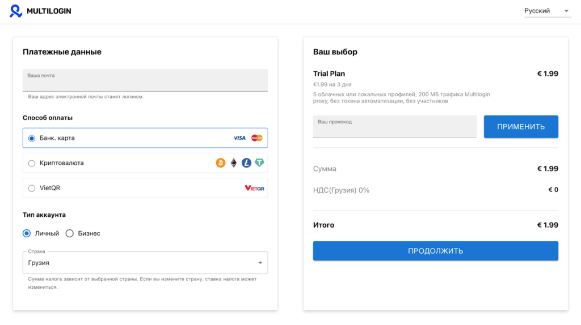The height and width of the screenshot is (325, 581).
Task: Click the MULTILOGIN brand text
Action: [49, 11]
